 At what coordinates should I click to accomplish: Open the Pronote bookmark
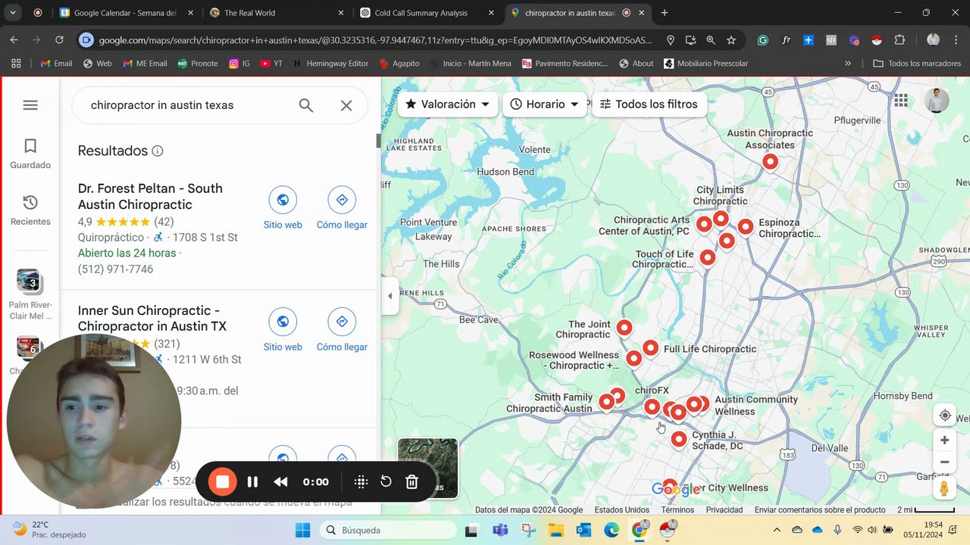coord(198,64)
